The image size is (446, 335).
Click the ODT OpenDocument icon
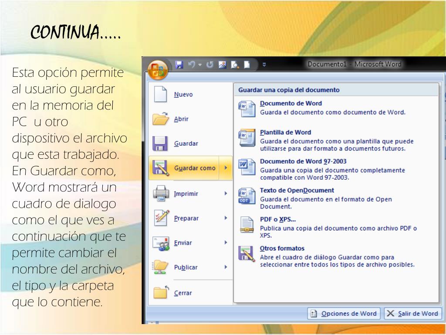pyautogui.click(x=247, y=196)
